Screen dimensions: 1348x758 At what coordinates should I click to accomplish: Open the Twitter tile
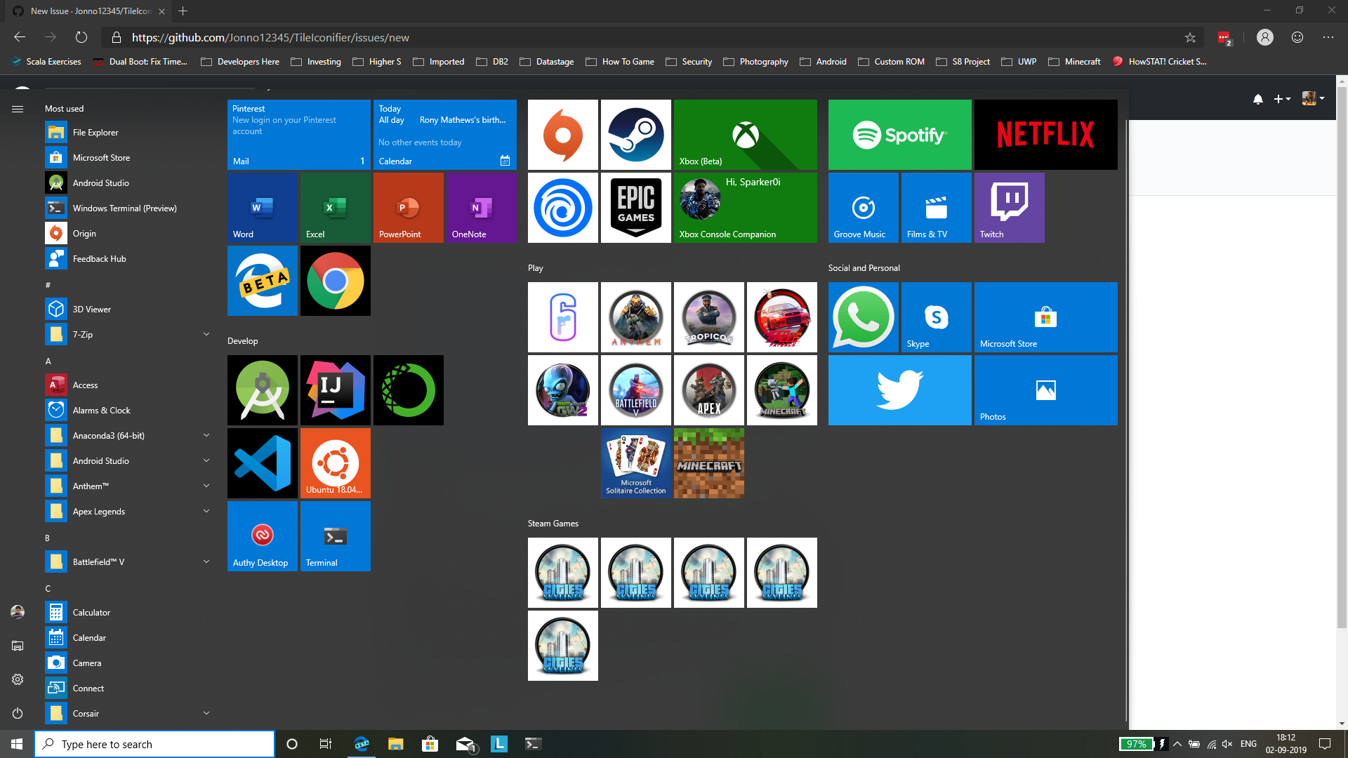[899, 390]
